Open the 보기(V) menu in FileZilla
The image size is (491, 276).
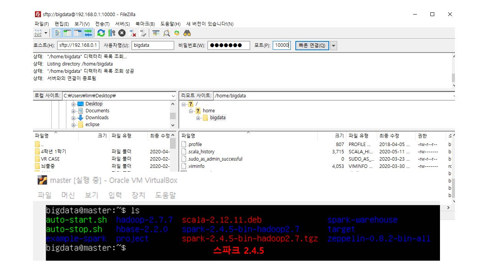point(82,24)
